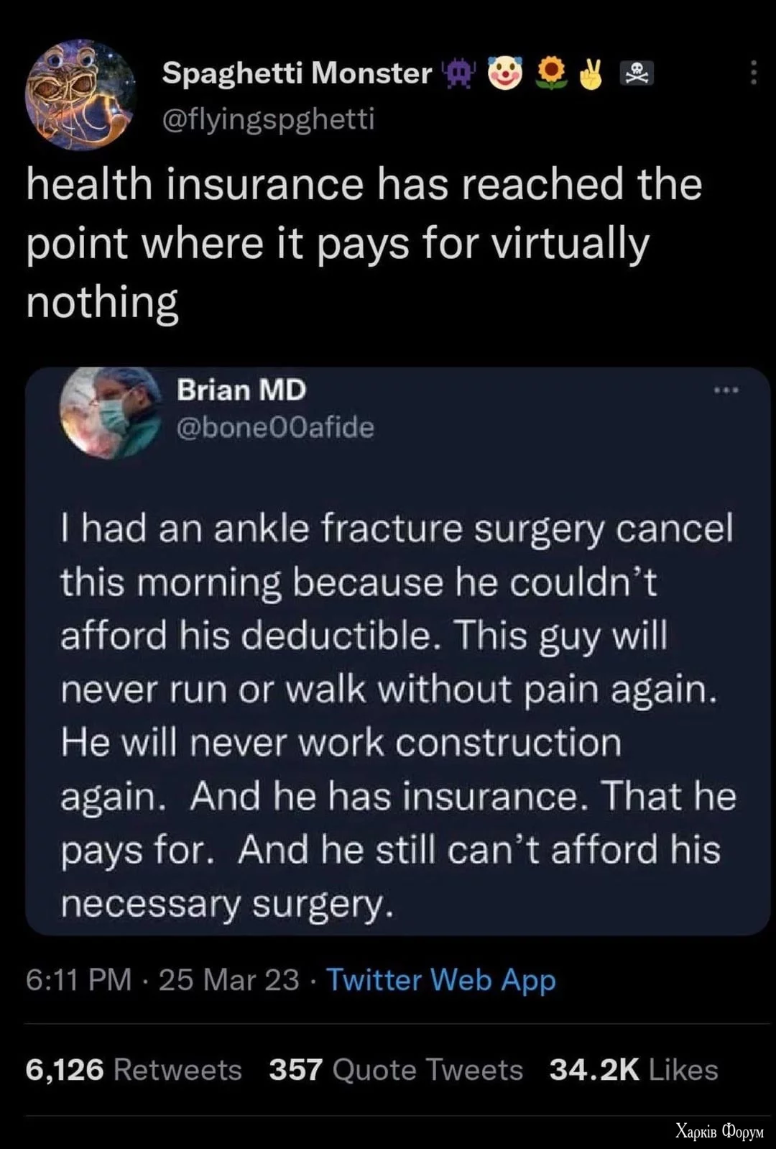The height and width of the screenshot is (1149, 776).
Task: Click the victory hand emoji
Action: click(591, 73)
